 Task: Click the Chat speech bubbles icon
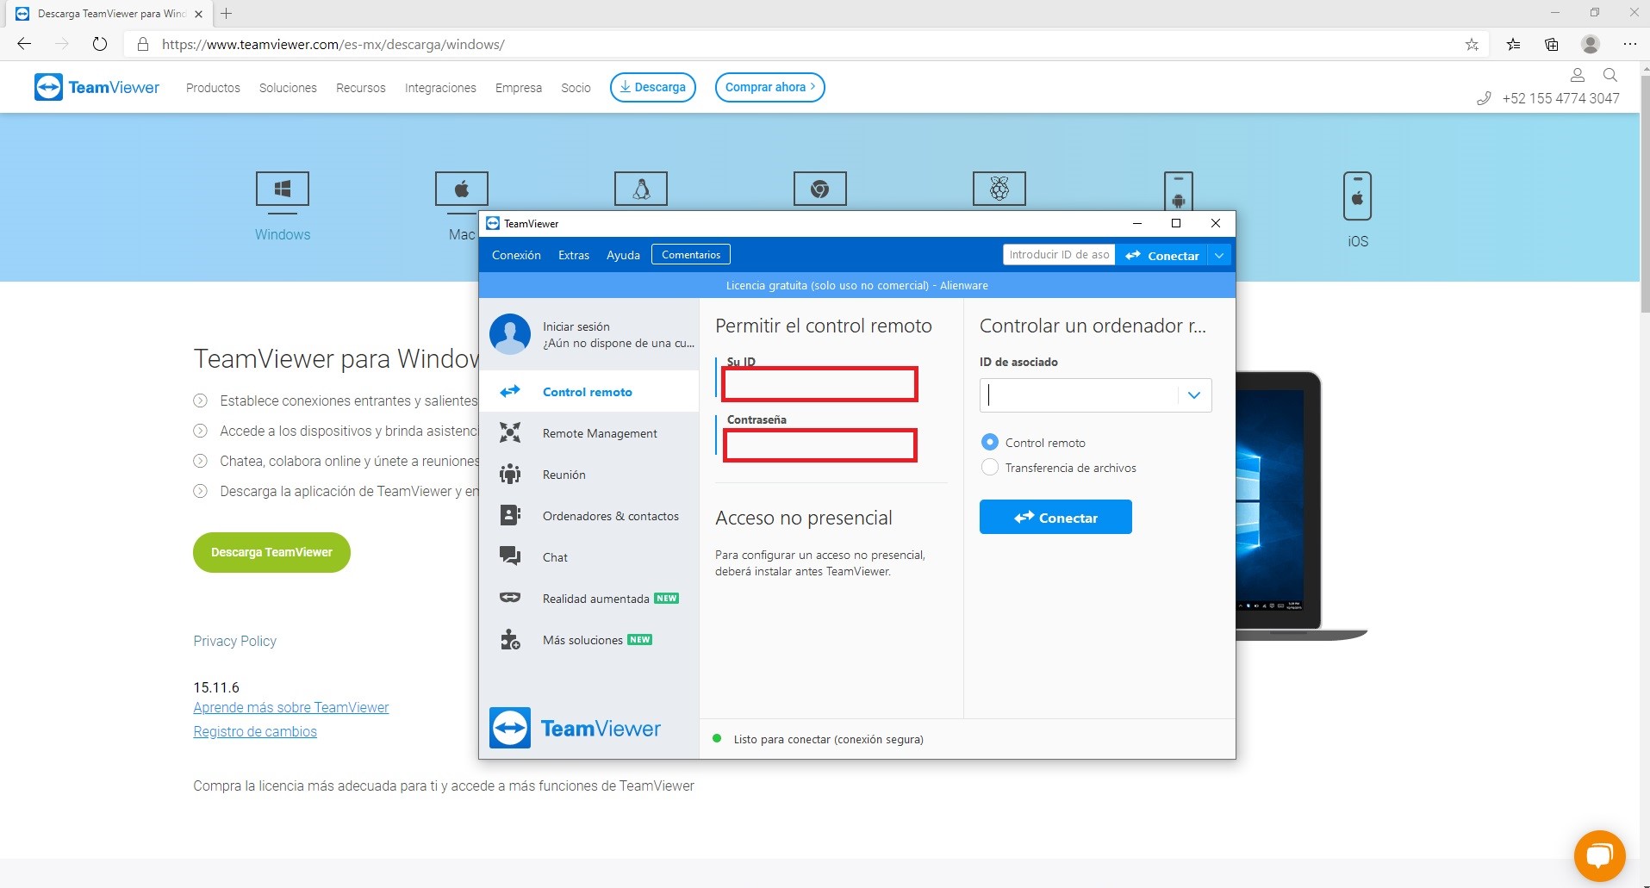pos(510,556)
